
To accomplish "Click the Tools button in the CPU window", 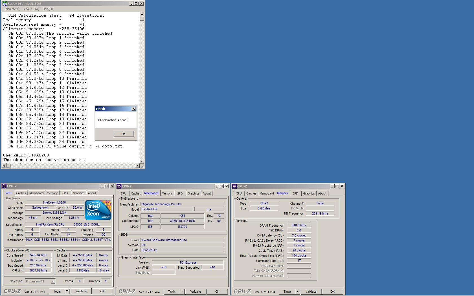I will click(57, 291).
